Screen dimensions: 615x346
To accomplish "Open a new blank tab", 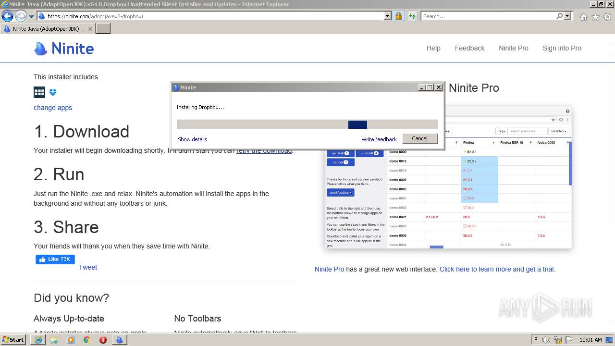I will tap(103, 29).
